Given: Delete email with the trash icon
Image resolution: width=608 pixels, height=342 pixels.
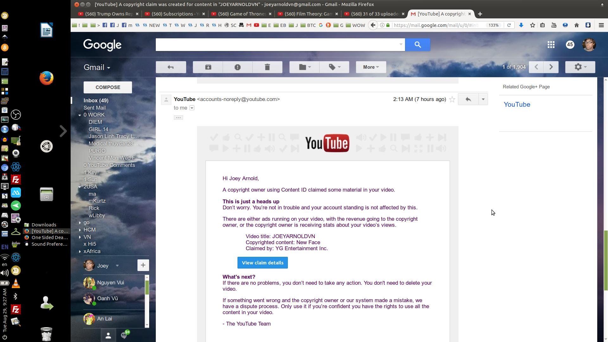Looking at the screenshot, I should pos(267,67).
